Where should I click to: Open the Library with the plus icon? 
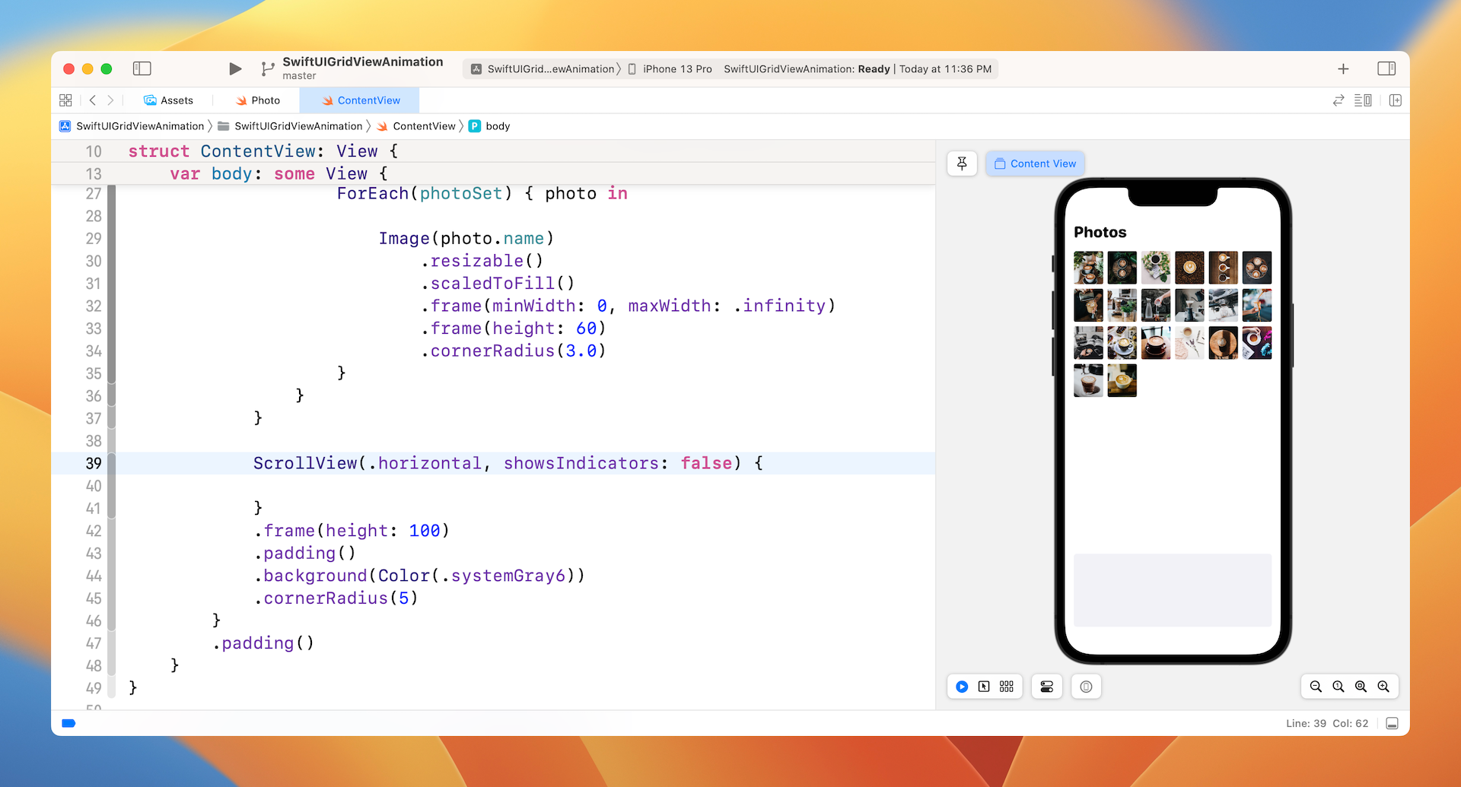tap(1343, 69)
